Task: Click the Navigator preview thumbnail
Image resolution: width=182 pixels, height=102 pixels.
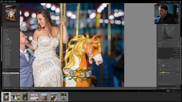Action: 11,13
